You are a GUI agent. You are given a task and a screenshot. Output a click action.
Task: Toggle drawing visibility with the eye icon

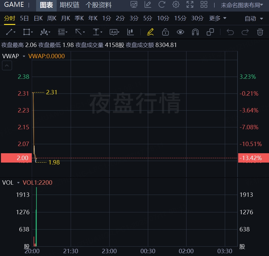(x=180, y=32)
